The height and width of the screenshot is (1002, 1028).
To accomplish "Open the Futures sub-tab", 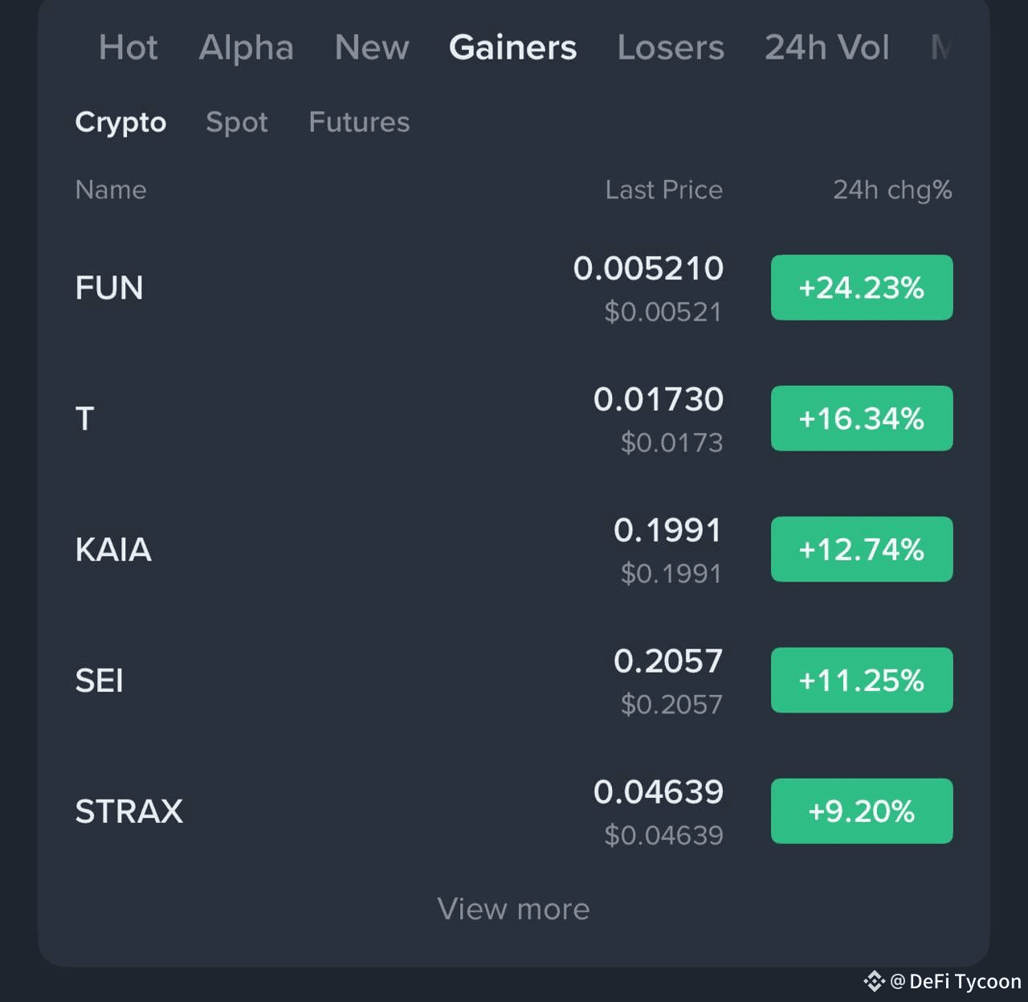I will coord(359,122).
